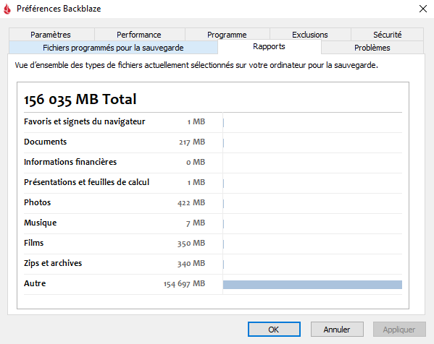Select the Zips et archives label
This screenshot has width=434, height=344.
(53, 263)
